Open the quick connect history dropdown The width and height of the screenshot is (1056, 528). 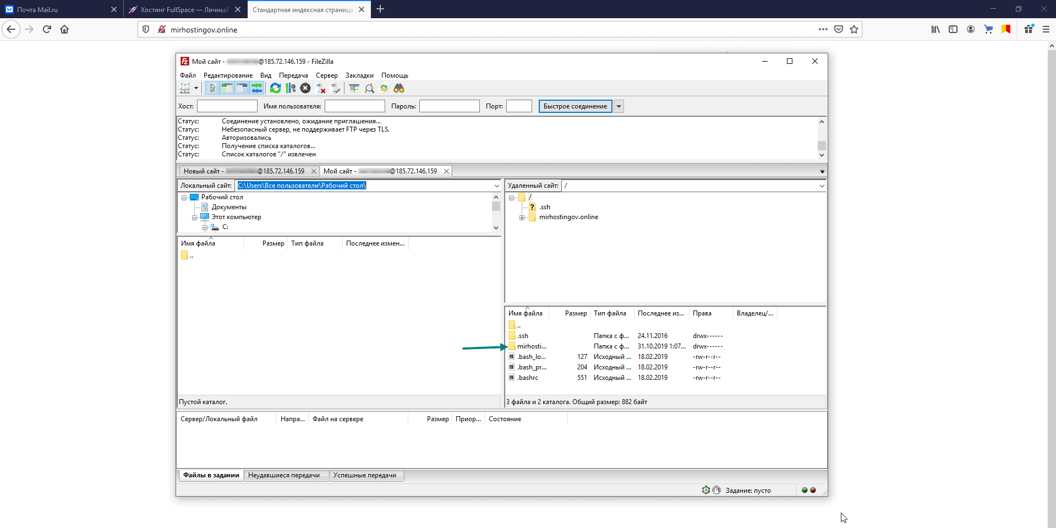click(x=619, y=106)
